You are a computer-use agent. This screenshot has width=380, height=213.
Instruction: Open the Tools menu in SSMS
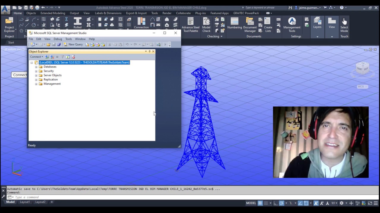click(69, 39)
